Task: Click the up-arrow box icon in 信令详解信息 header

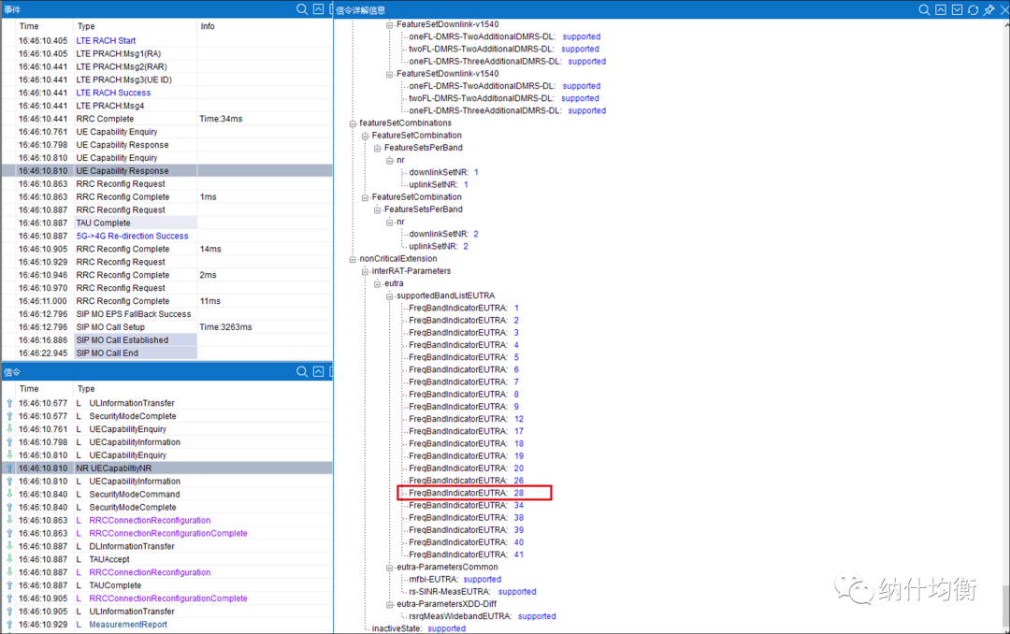Action: (941, 9)
